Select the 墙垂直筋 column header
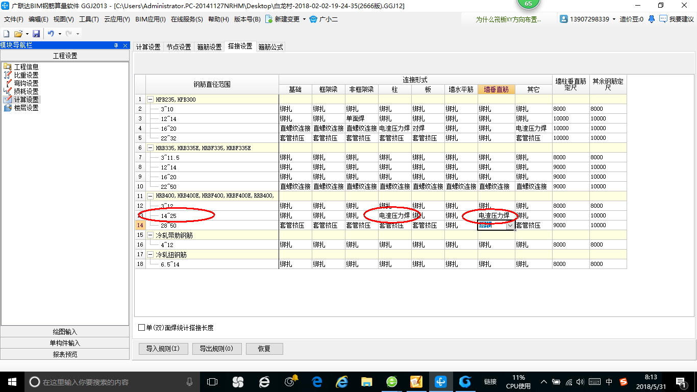Viewport: 697px width, 392px height. 496,89
